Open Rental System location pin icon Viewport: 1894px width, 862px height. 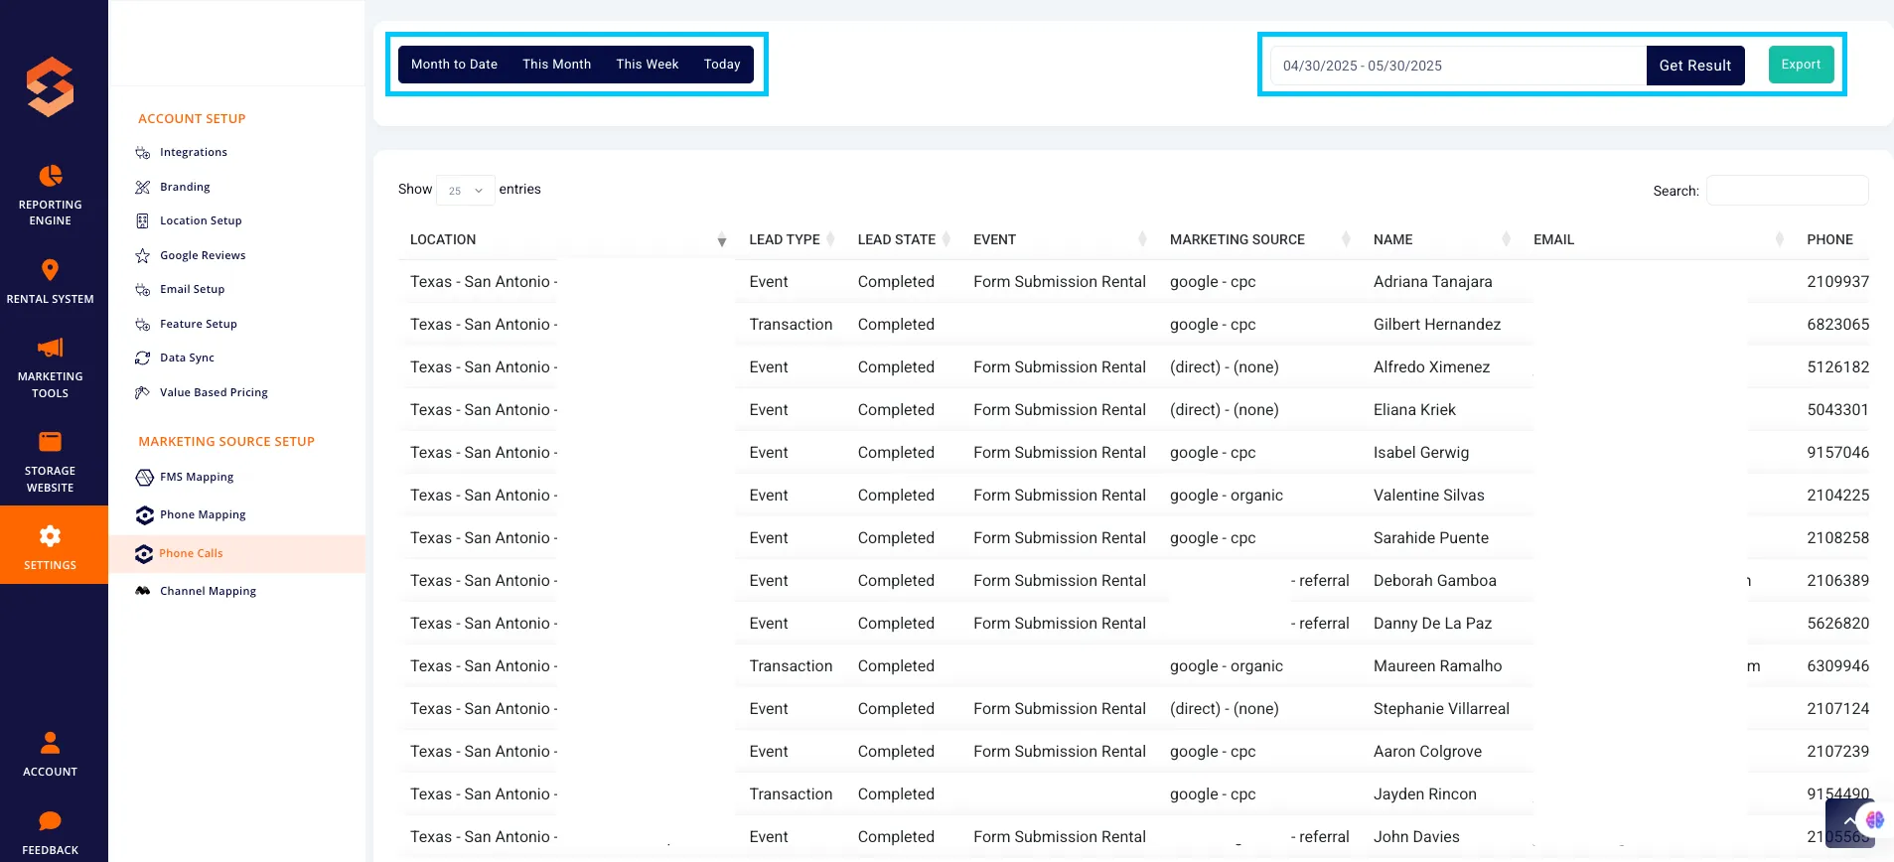pos(50,270)
